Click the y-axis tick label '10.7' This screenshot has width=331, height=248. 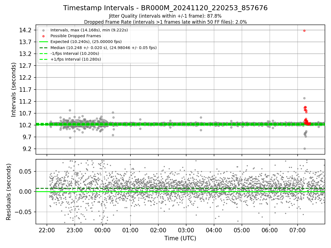pyautogui.click(x=25, y=113)
